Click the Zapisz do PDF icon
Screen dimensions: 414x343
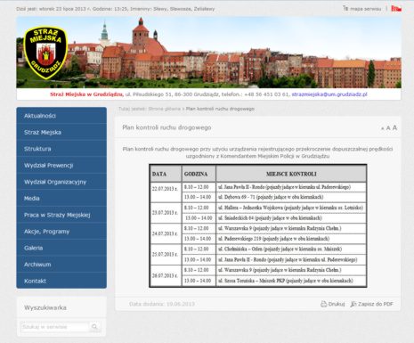353,304
